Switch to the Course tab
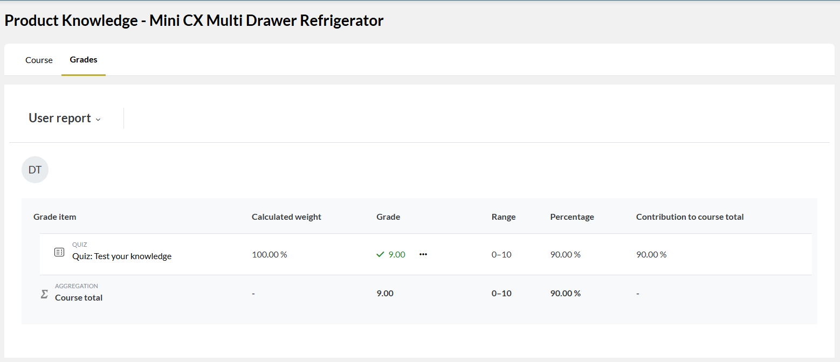The width and height of the screenshot is (840, 362). [39, 60]
